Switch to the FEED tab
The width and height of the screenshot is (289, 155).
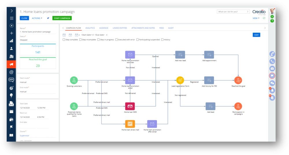162,28
